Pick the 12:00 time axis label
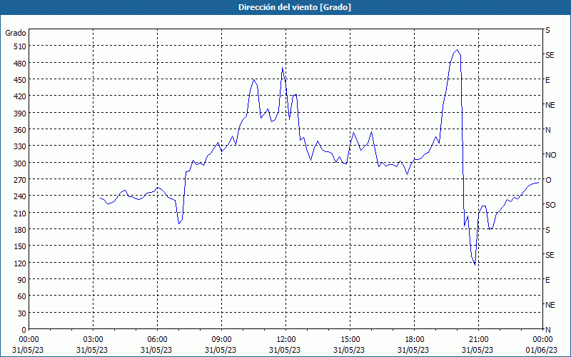This screenshot has width=571, height=357. pos(286,340)
